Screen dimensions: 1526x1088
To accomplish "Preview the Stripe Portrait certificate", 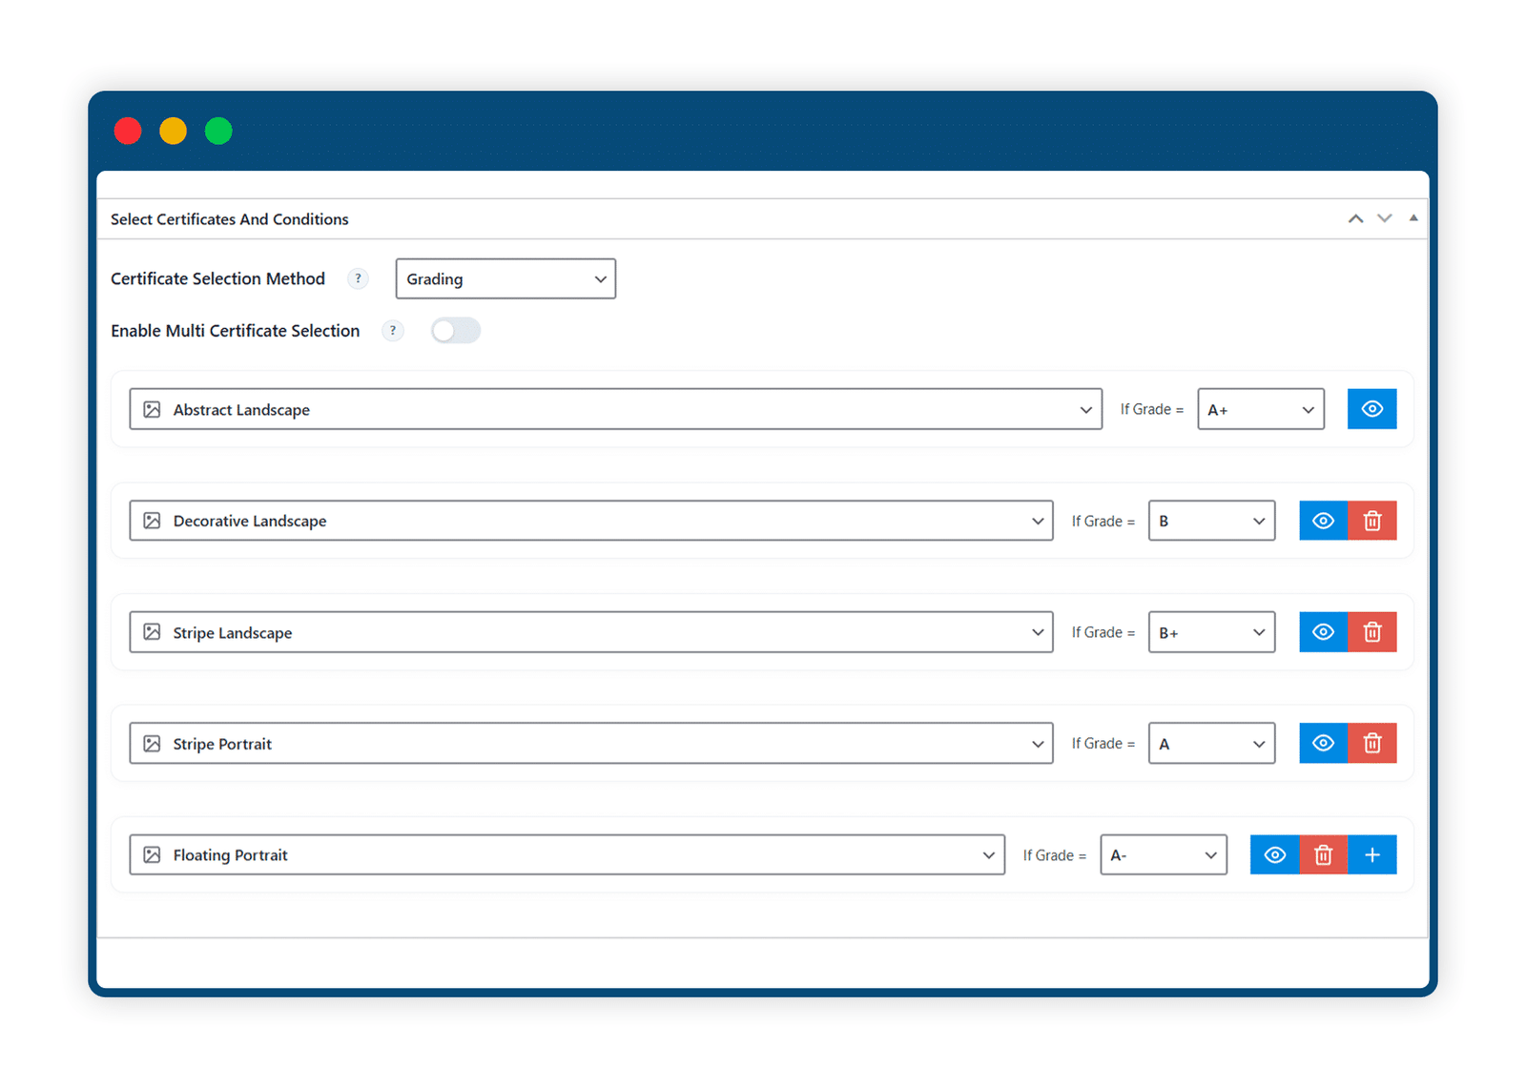I will coord(1323,743).
